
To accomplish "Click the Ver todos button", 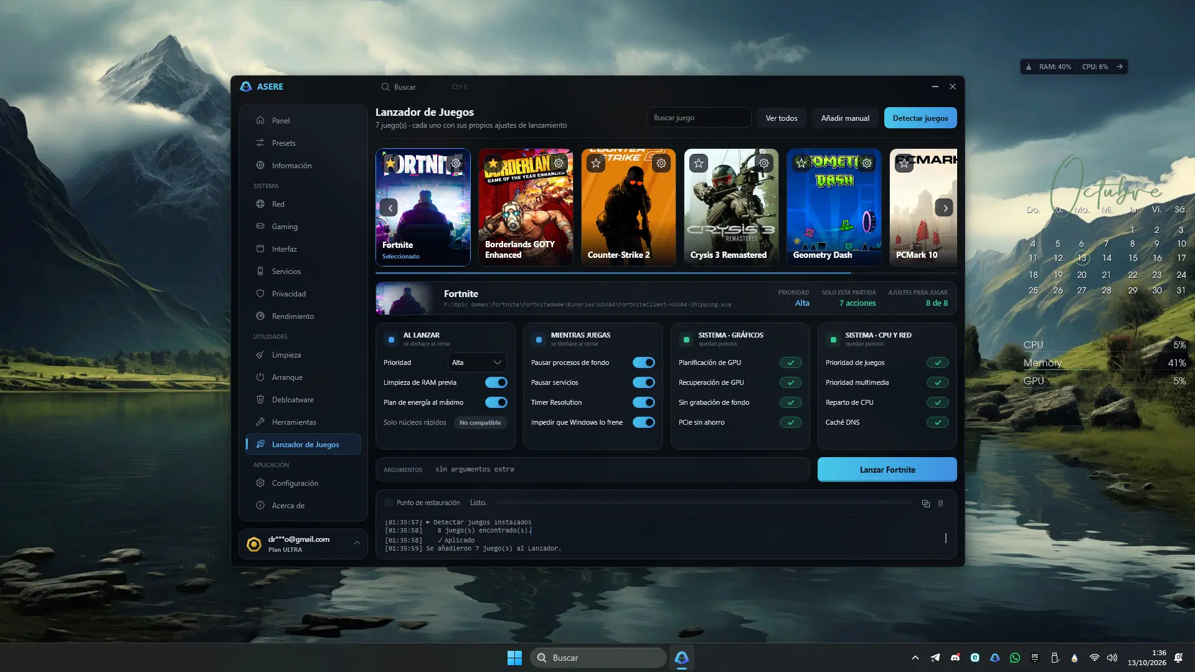I will point(782,118).
